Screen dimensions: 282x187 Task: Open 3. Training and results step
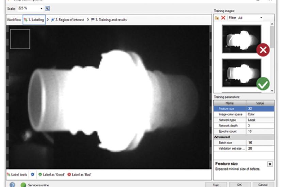coord(109,20)
